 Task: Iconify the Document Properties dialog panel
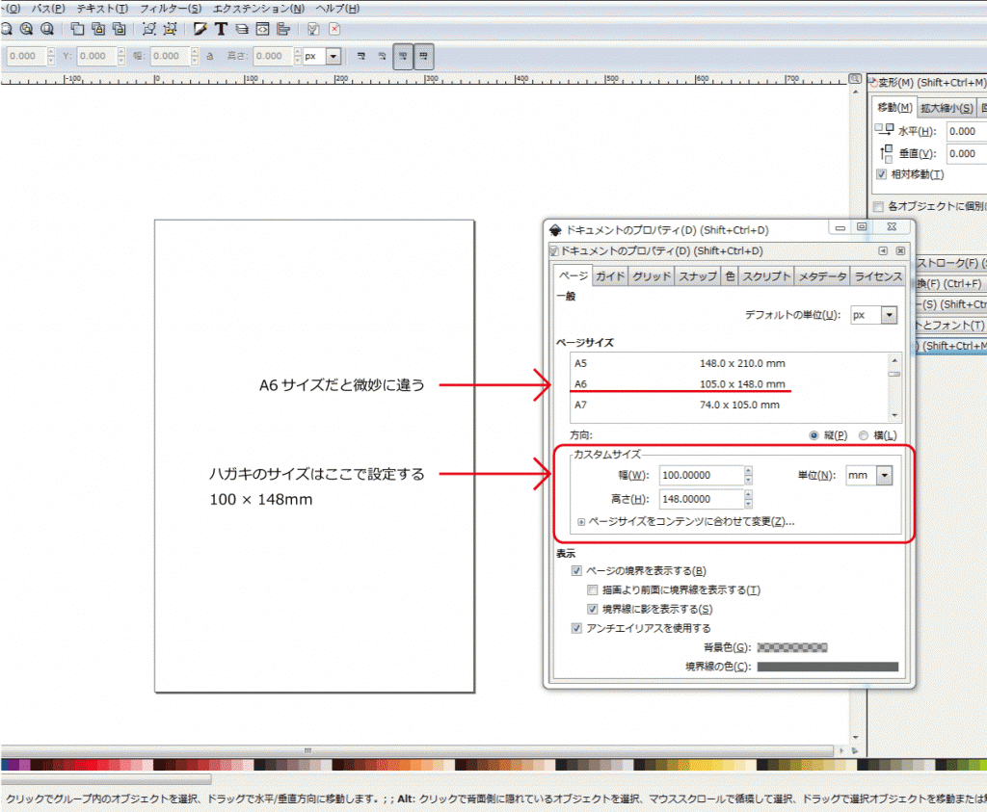click(x=883, y=251)
